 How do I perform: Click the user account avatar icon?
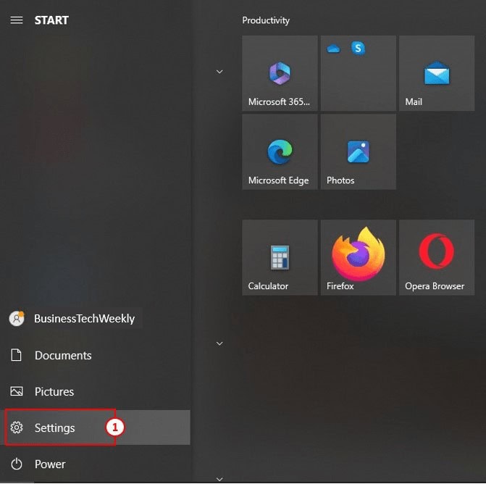(x=17, y=318)
